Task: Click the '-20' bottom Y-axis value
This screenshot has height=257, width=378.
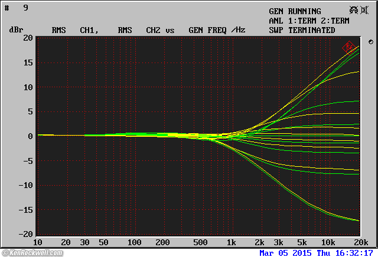Action: 26,234
